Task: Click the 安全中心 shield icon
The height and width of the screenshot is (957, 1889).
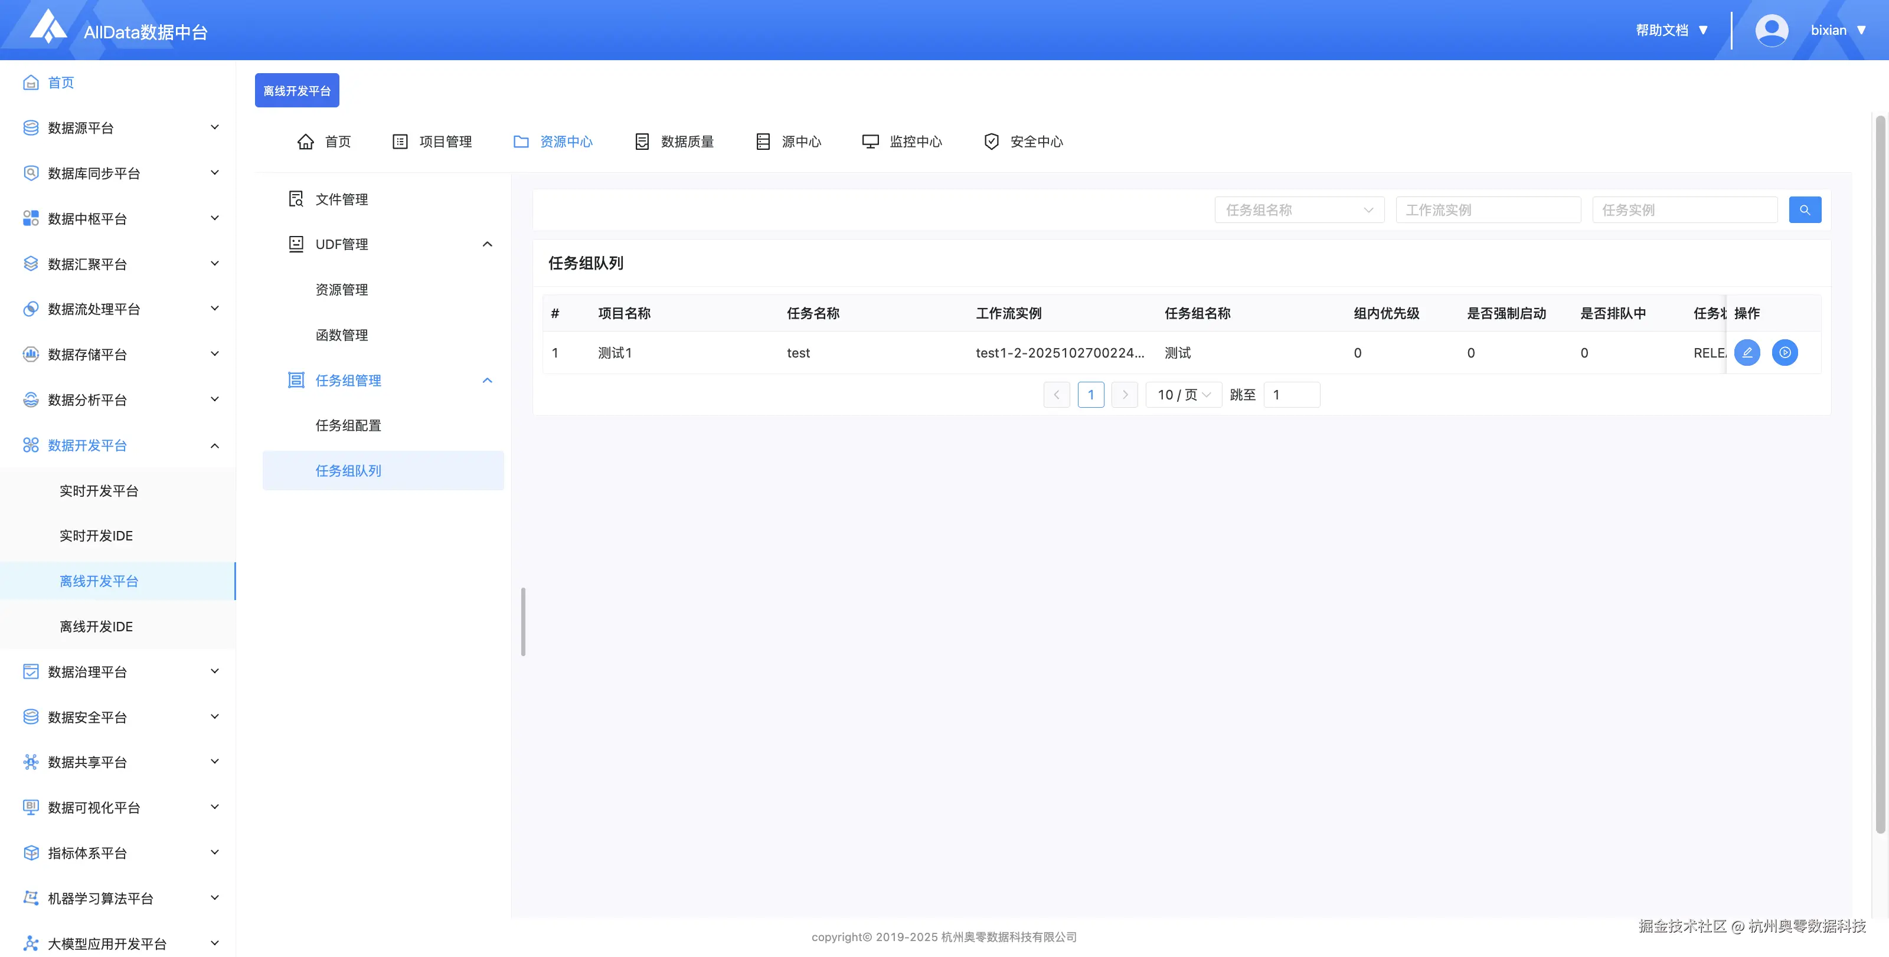Action: coord(991,142)
